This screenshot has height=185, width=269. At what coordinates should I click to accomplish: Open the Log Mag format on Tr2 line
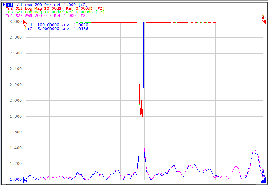point(33,8)
